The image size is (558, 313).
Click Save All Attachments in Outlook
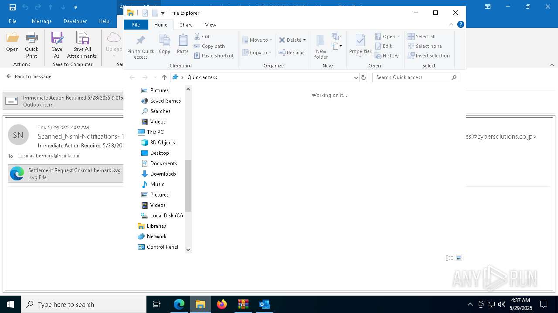tap(82, 45)
